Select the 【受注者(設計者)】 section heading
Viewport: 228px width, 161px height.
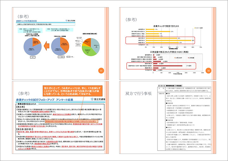[x=25, y=129]
